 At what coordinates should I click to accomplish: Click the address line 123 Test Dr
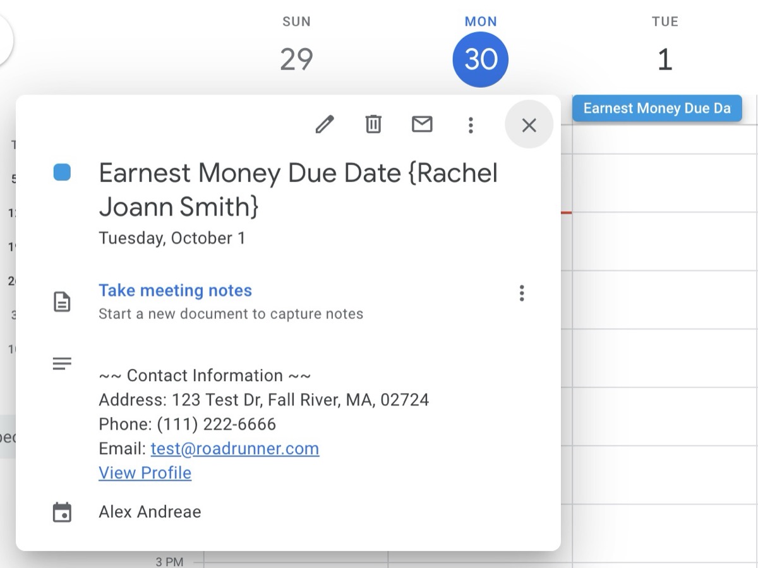[x=264, y=400]
